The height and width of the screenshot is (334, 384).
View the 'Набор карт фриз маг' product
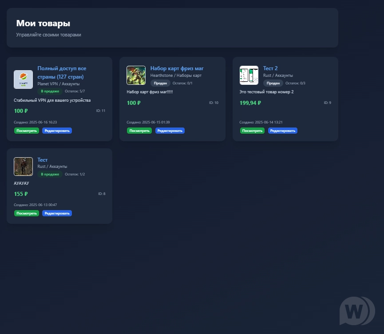tap(139, 131)
